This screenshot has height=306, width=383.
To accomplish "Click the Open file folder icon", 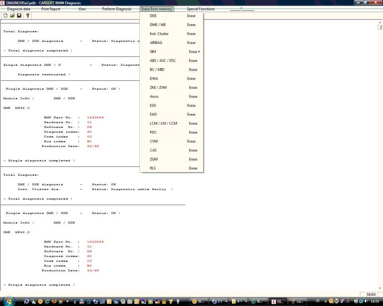I will [x=12, y=16].
